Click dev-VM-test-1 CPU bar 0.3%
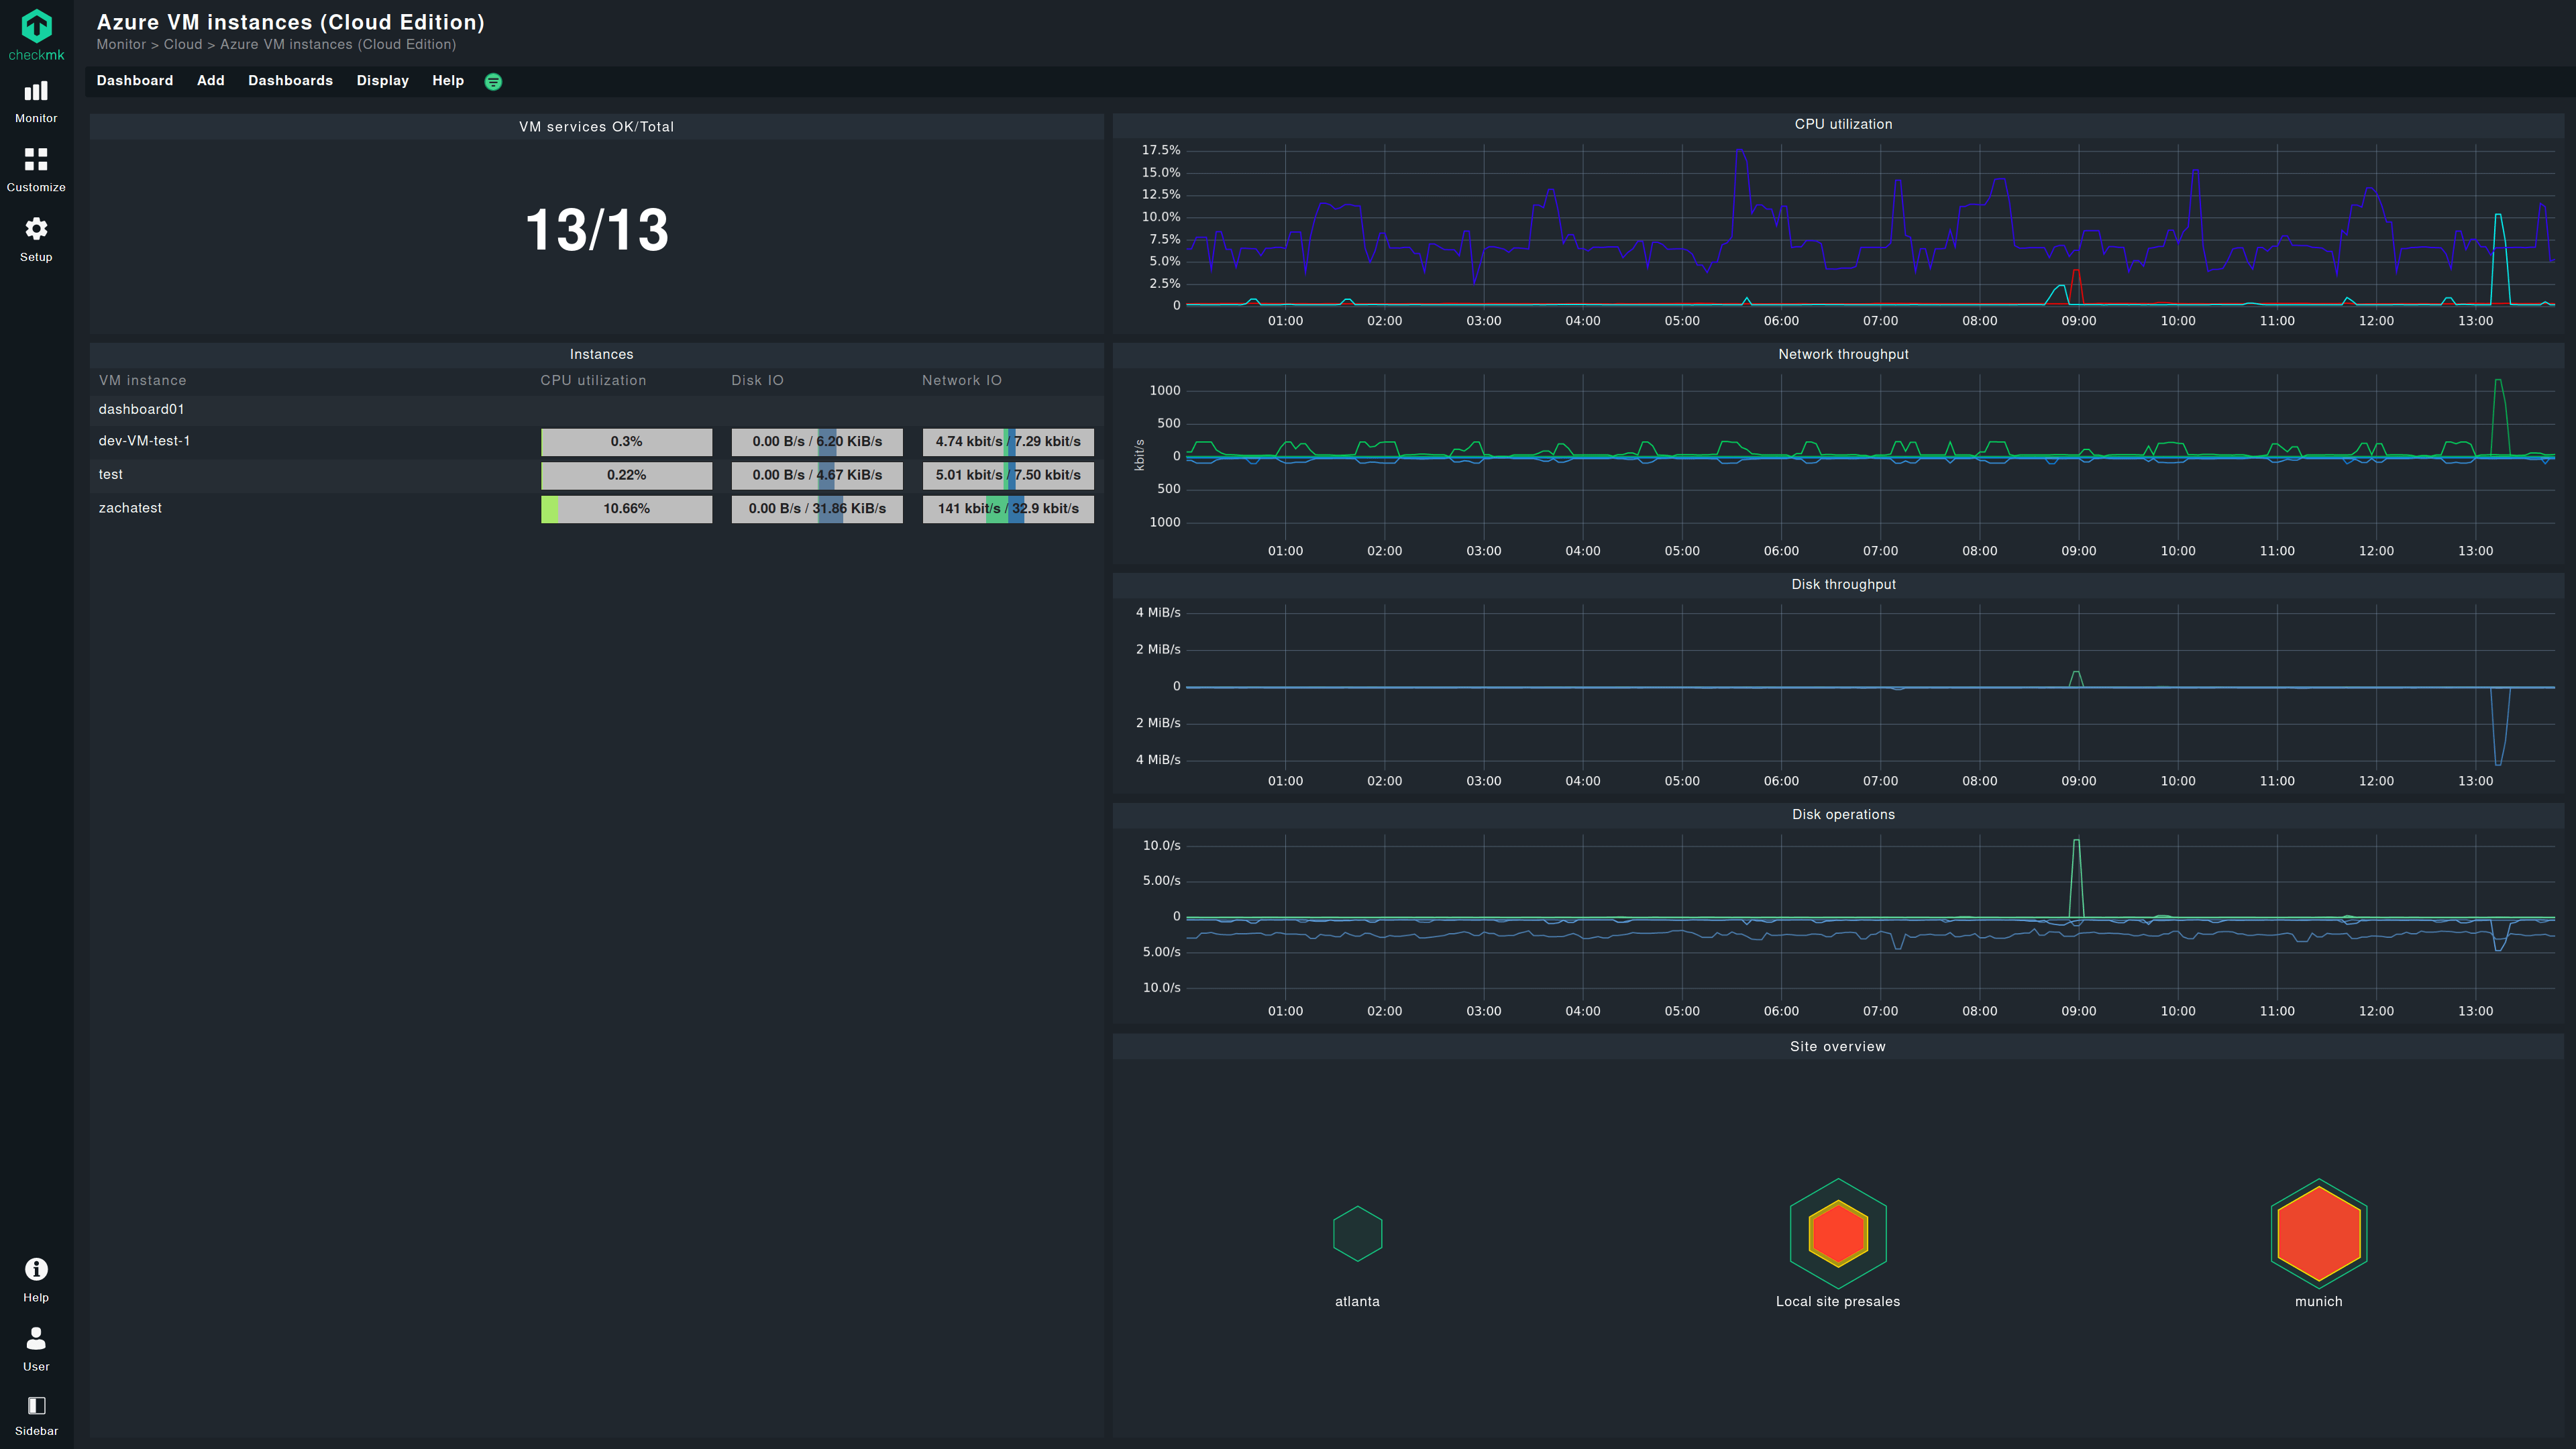 tap(627, 442)
